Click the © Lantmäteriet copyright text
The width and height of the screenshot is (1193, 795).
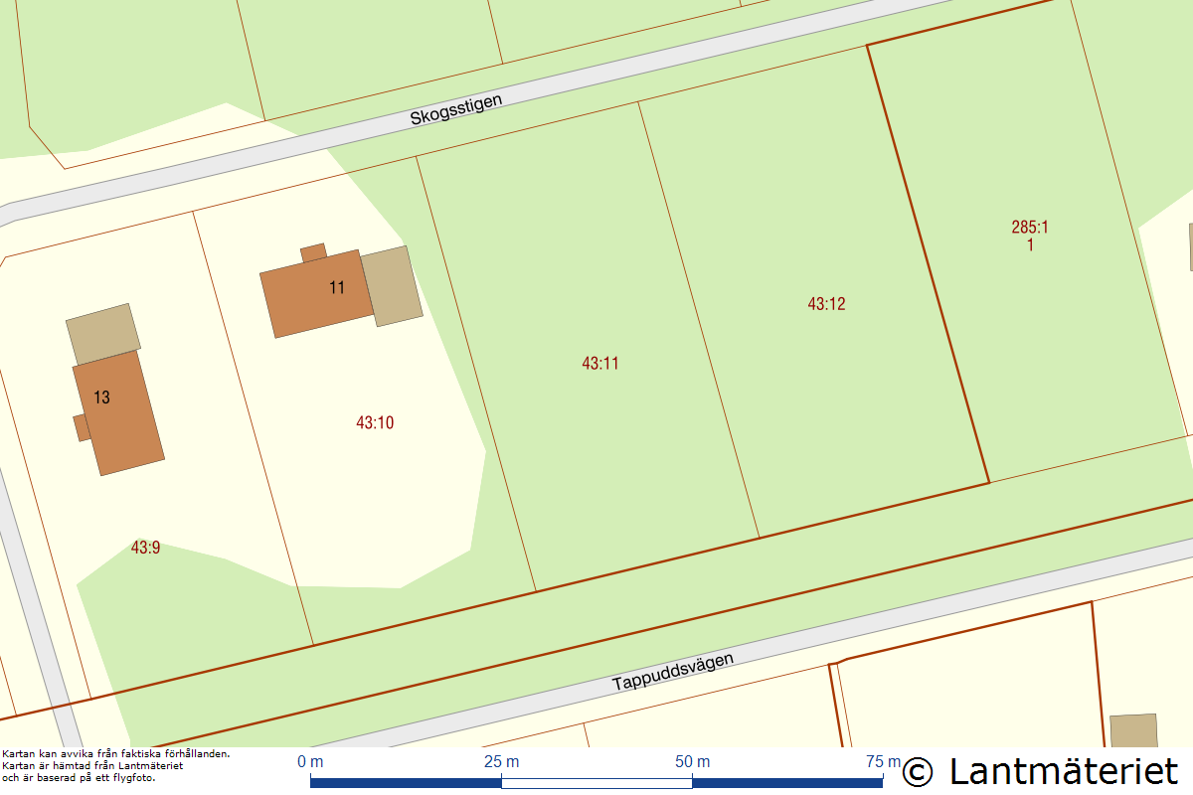coord(1040,771)
